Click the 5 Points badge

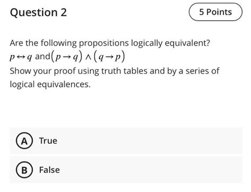[216, 12]
